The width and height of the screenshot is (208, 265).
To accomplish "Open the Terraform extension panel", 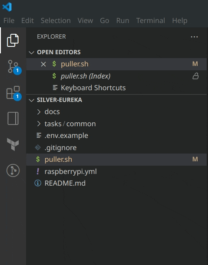I will [x=13, y=144].
